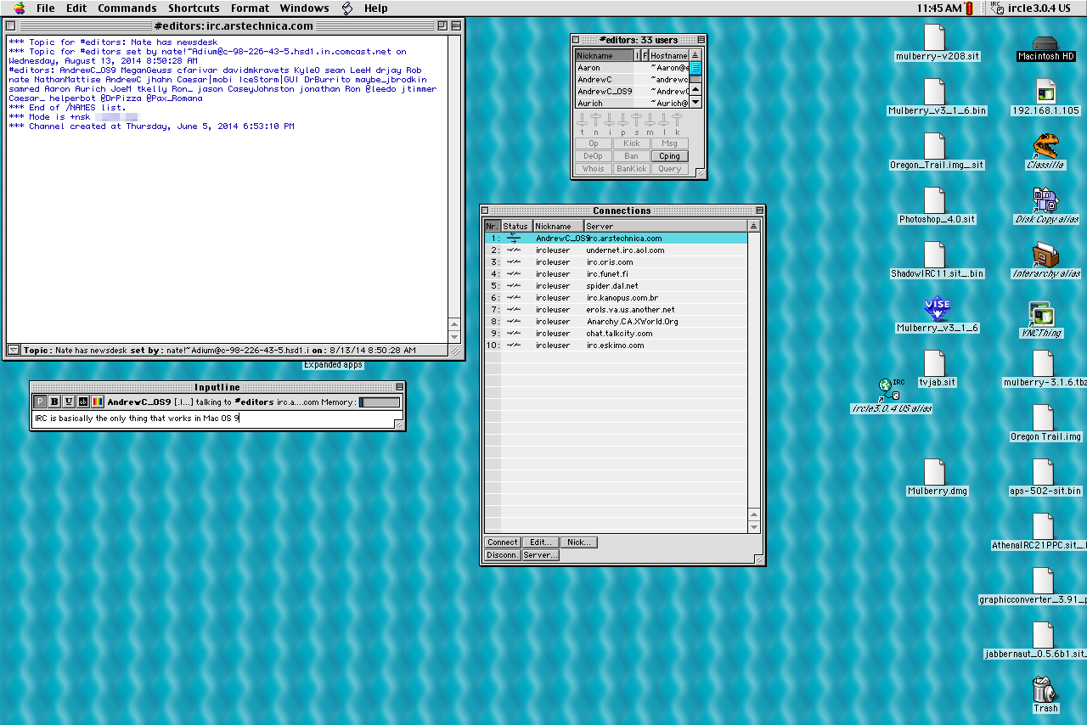
Task: Select the irc.eskimo.com connection row
Action: coord(616,346)
